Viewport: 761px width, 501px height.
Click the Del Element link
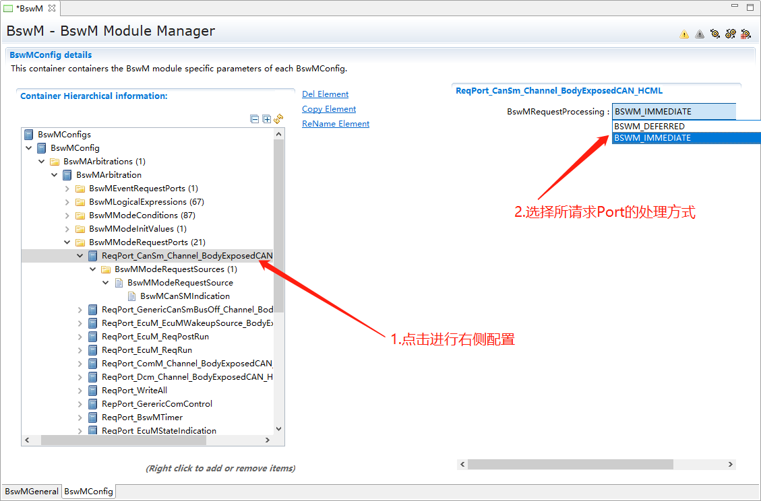click(x=325, y=94)
